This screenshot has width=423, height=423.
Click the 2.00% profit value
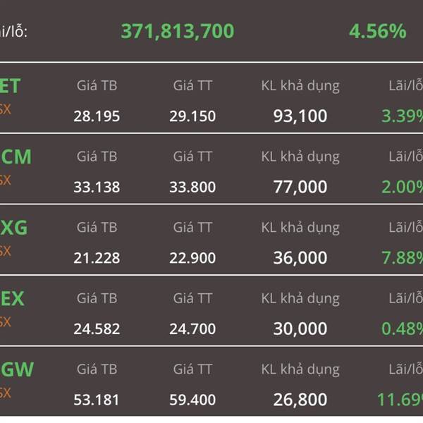pos(402,187)
